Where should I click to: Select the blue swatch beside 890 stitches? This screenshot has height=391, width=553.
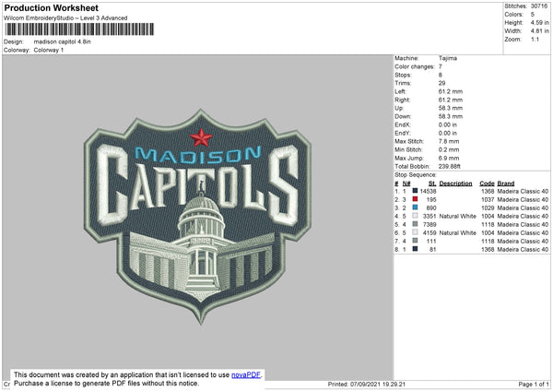point(415,207)
